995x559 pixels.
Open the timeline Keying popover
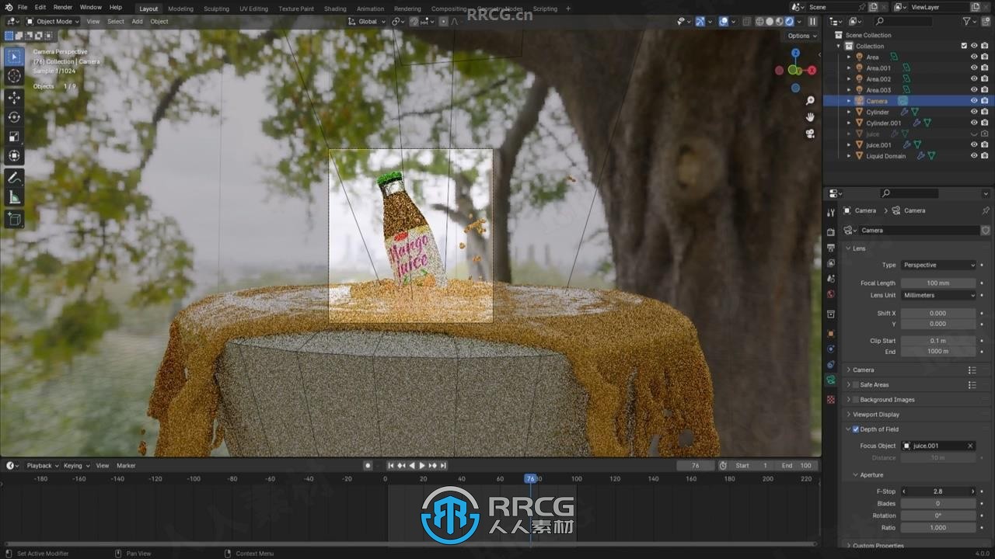point(76,465)
